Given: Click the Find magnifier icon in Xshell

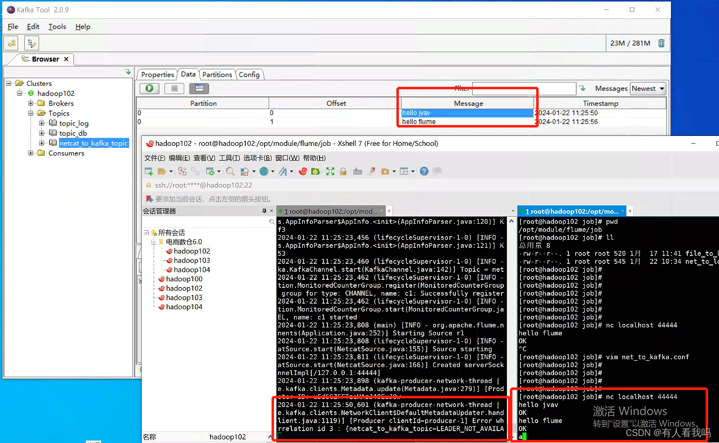Looking at the screenshot, I should click(x=230, y=171).
